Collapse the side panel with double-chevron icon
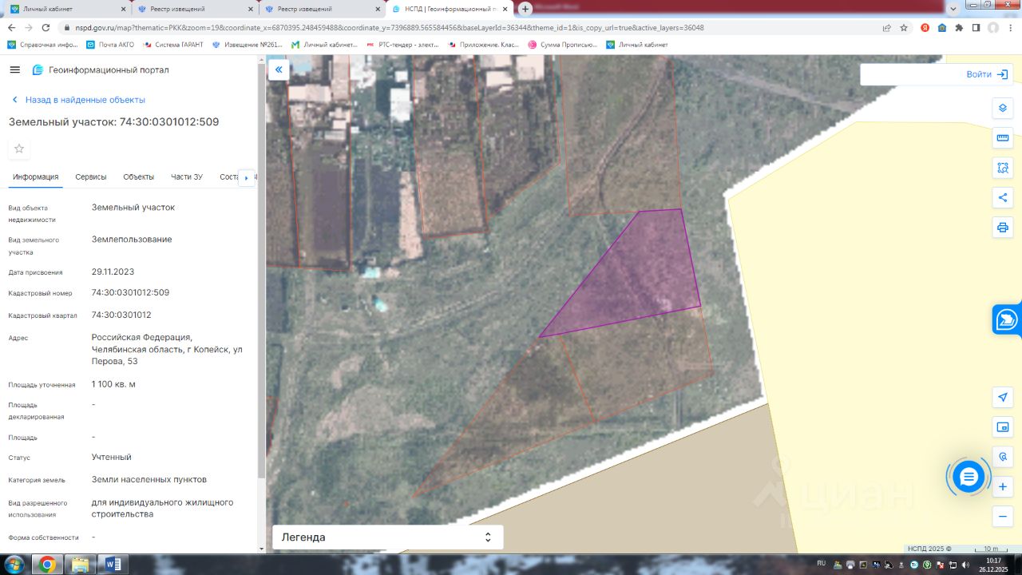This screenshot has height=575, width=1022. (279, 70)
